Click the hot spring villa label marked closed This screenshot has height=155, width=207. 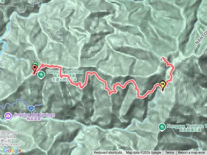9,138
